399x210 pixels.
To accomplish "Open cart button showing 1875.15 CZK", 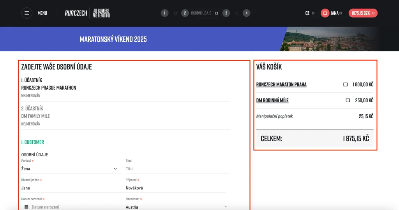I will 363,13.
